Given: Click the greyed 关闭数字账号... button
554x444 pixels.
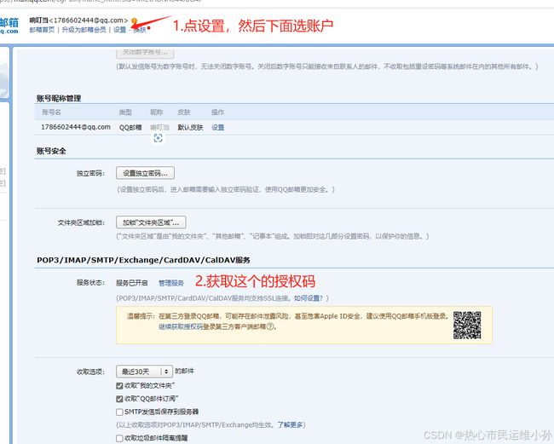Looking at the screenshot, I should pyautogui.click(x=145, y=52).
